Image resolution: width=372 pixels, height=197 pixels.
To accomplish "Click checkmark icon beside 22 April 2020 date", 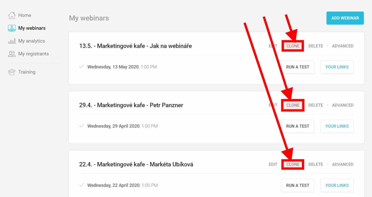I will coord(82,185).
